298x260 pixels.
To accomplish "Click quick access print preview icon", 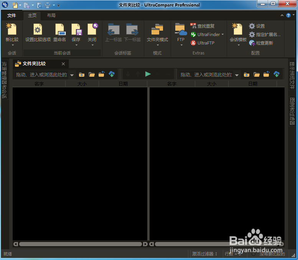I will (x=40, y=5).
